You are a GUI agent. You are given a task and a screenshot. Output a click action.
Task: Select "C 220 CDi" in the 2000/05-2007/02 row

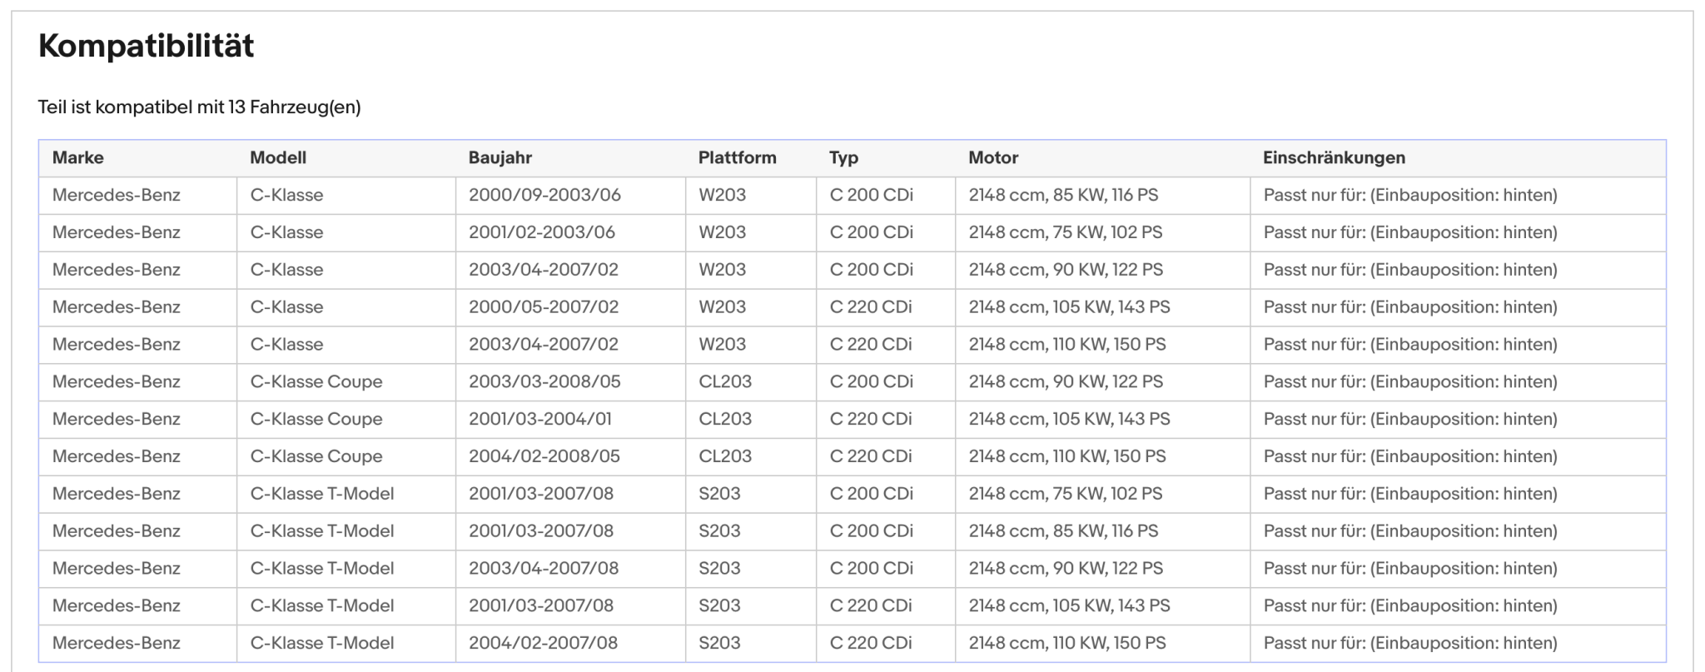[871, 306]
